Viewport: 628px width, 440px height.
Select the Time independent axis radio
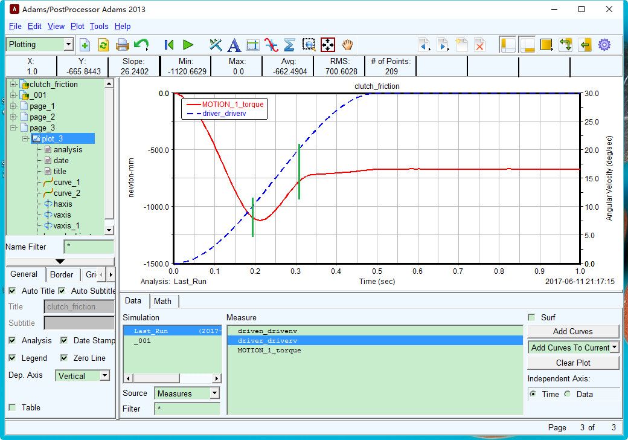[533, 394]
